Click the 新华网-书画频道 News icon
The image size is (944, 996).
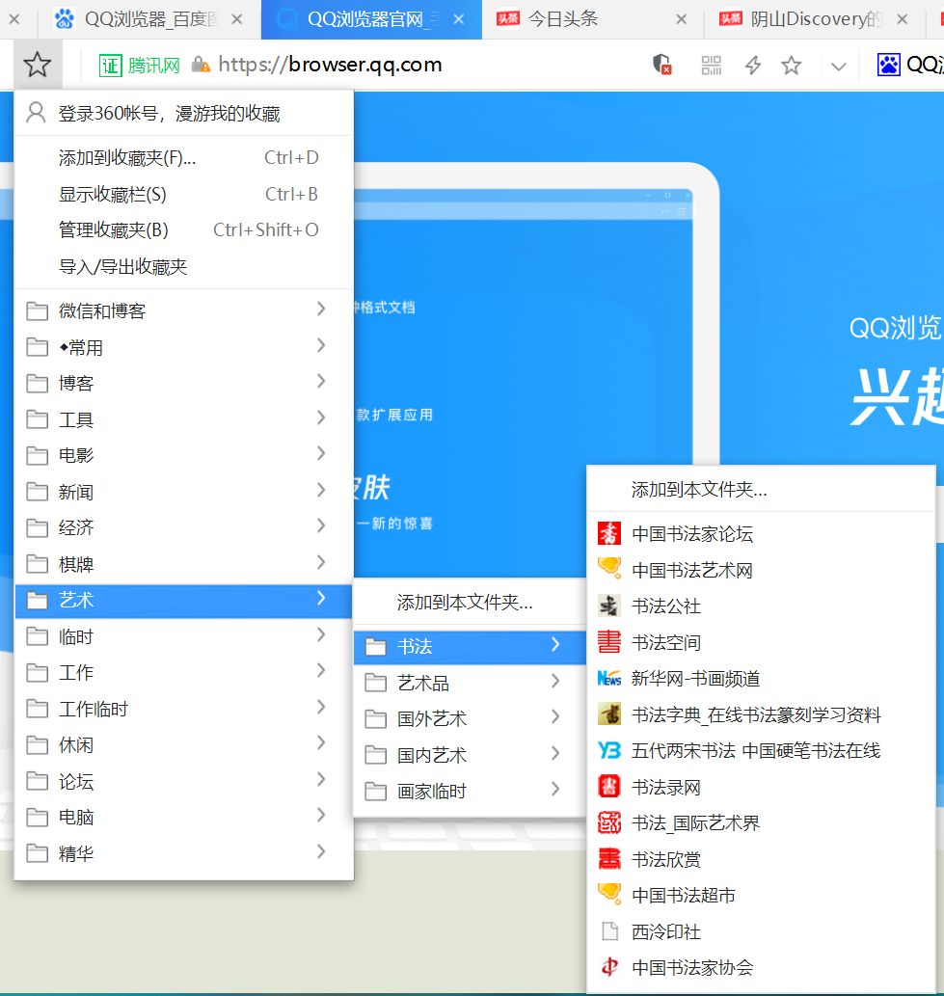click(x=610, y=679)
